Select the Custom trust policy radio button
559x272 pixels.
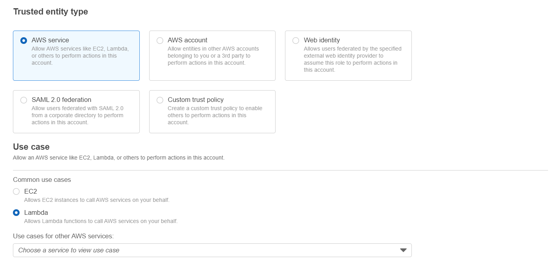tap(160, 100)
